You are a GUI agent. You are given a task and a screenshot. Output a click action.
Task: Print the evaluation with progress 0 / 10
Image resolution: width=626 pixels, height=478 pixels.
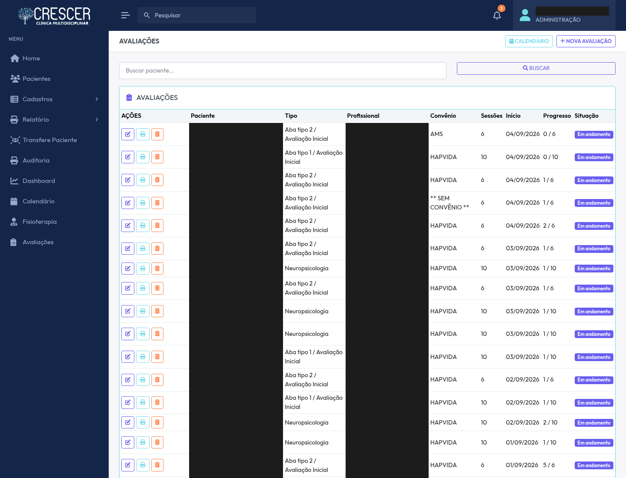coord(143,157)
